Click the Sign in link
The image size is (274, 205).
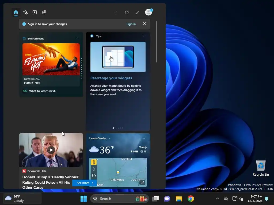131,24
